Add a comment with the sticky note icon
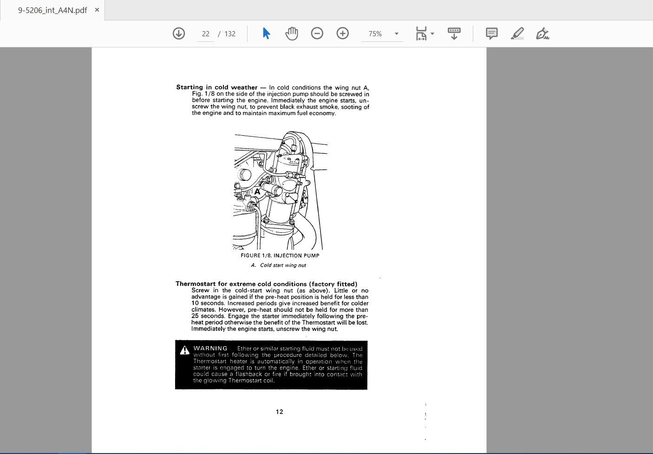Image resolution: width=653 pixels, height=454 pixels. [491, 33]
